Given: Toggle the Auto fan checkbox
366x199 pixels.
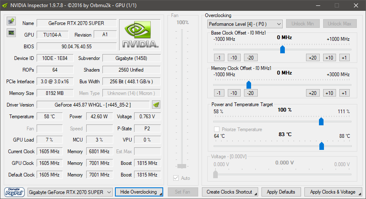Looking at the screenshot, I should point(176,178).
